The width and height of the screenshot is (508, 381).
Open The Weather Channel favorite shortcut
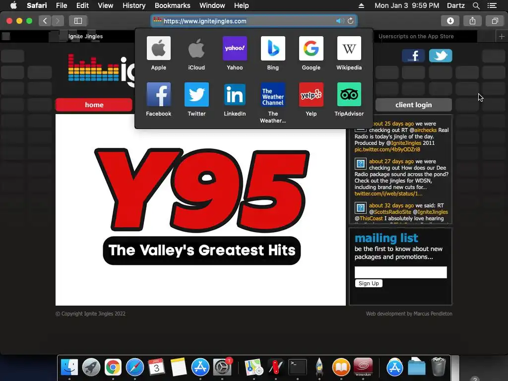(273, 103)
